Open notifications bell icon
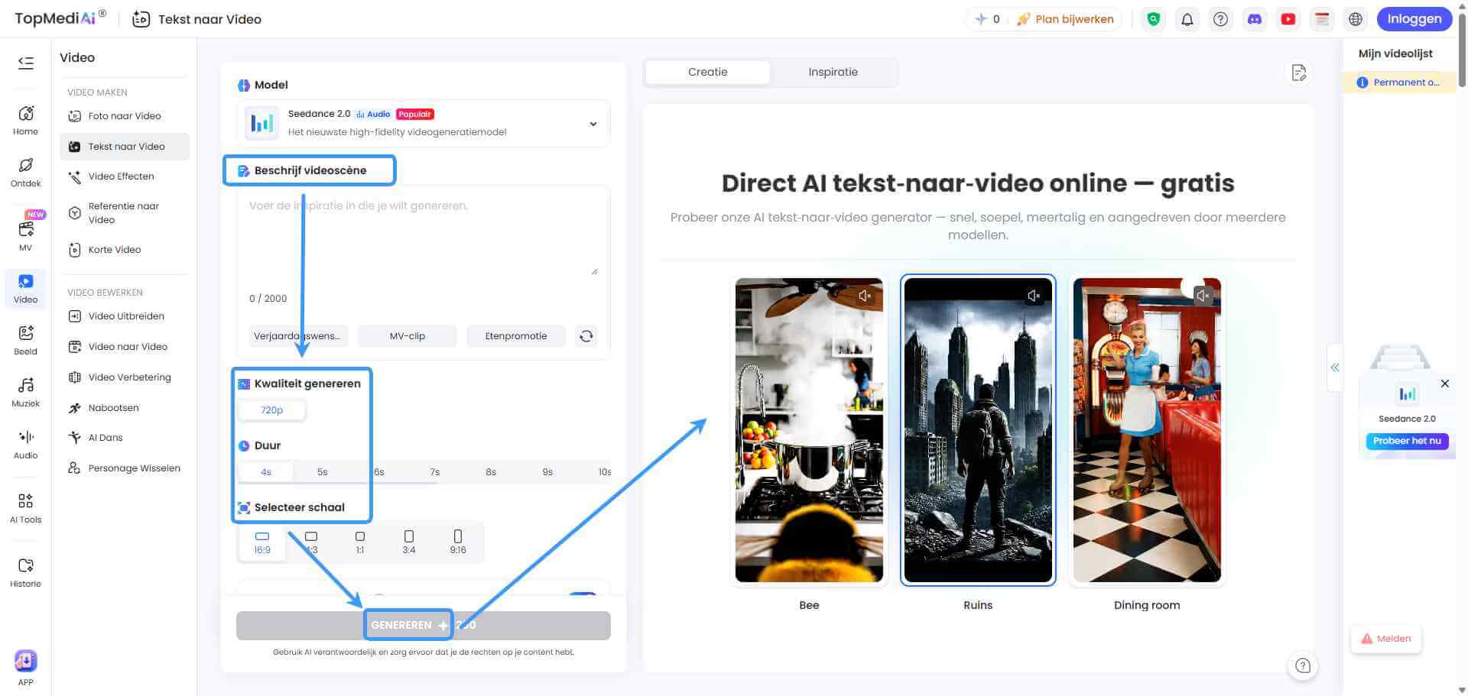The image size is (1468, 696). tap(1187, 19)
